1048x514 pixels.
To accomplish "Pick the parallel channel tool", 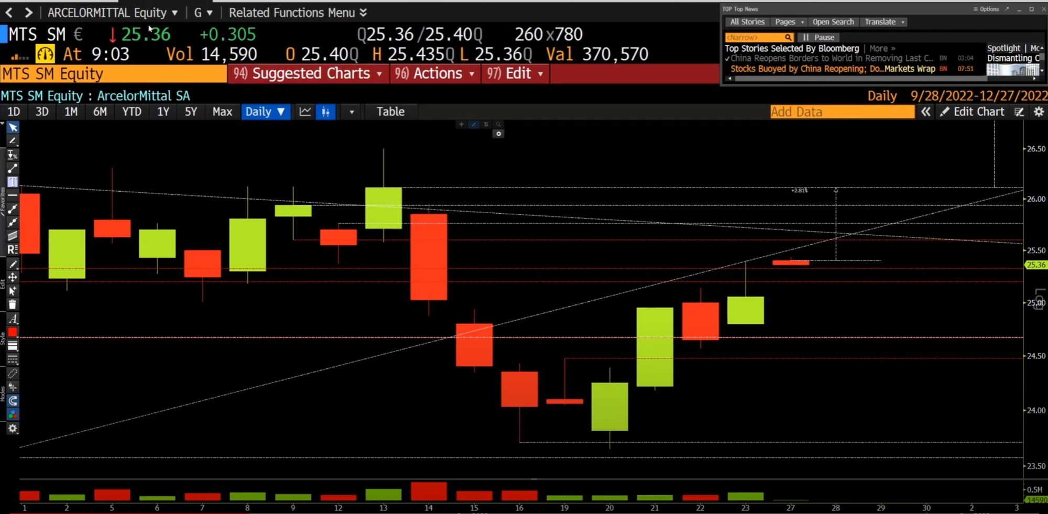I will point(13,236).
